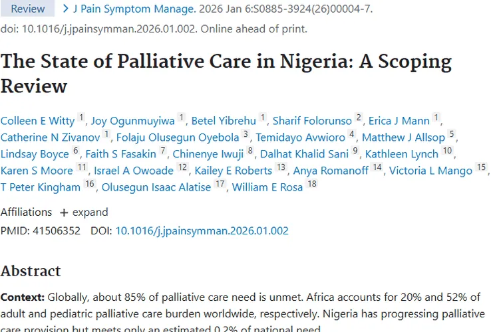The height and width of the screenshot is (332, 499).
Task: Open the DOI 10.1016/j.jpainsymman.2026.01.002 link
Action: [202, 231]
